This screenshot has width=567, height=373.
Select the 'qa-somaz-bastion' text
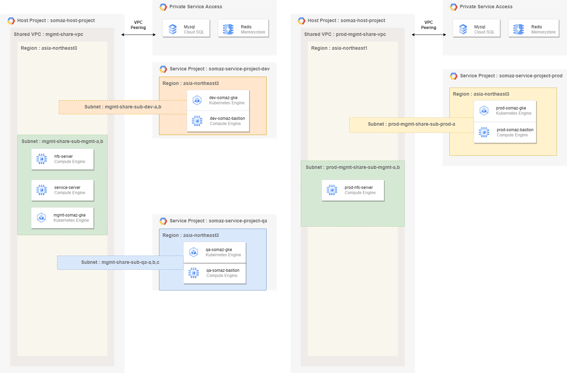tap(223, 270)
